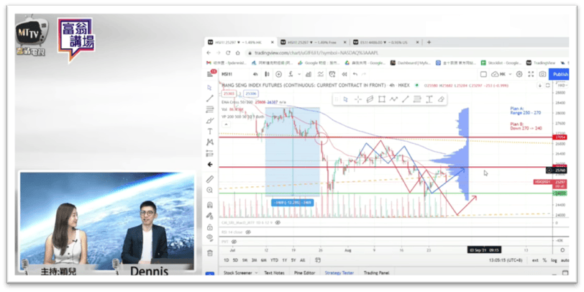Image resolution: width=584 pixels, height=292 pixels.
Task: Toggle the ext extended hours option
Action: tap(535, 260)
